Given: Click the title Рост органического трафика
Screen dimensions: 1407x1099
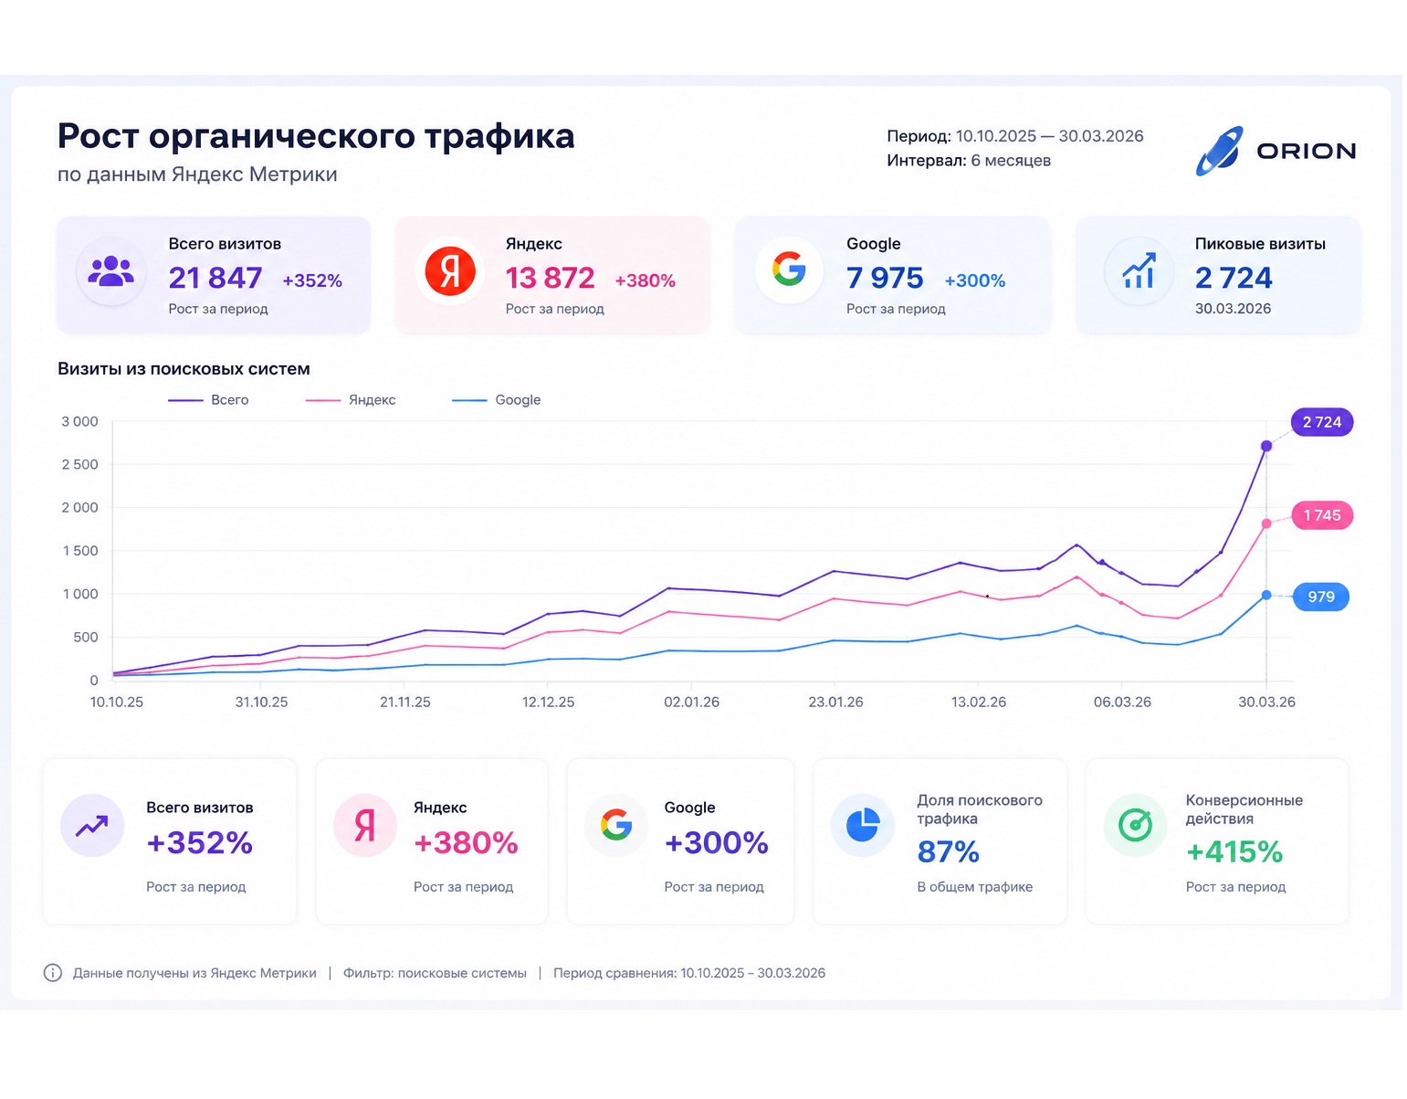Looking at the screenshot, I should coord(316,136).
